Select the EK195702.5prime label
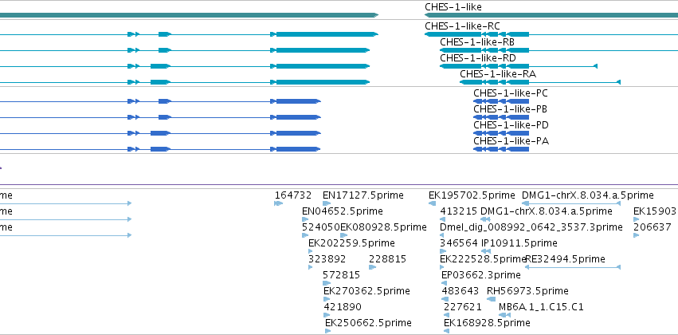Image resolution: width=678 pixels, height=335 pixels. pos(472,195)
